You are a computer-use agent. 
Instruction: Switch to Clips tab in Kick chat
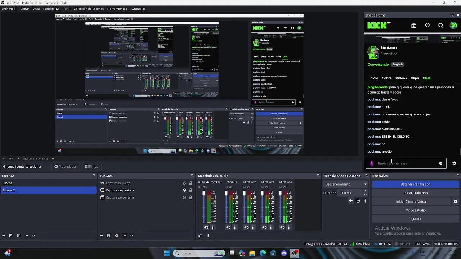coord(415,78)
